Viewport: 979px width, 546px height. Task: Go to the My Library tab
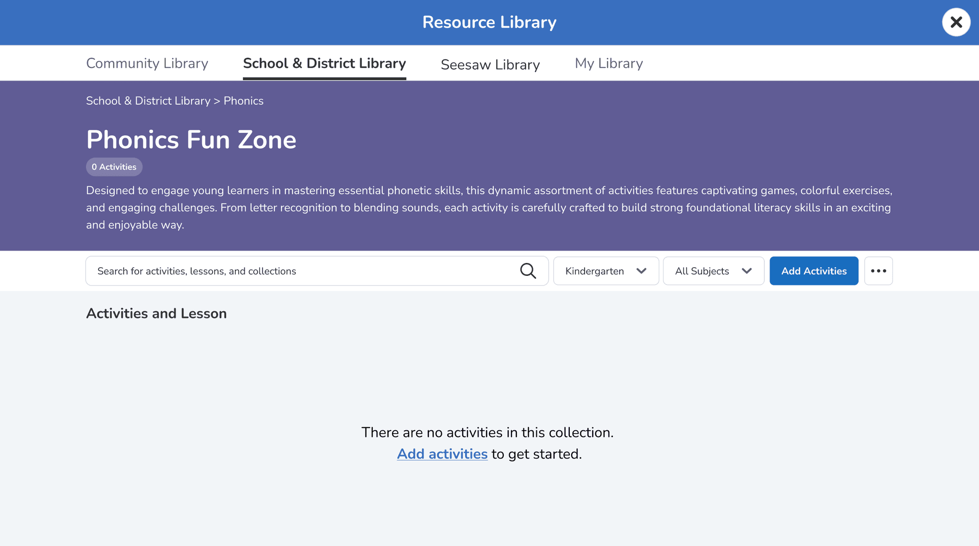click(x=609, y=63)
